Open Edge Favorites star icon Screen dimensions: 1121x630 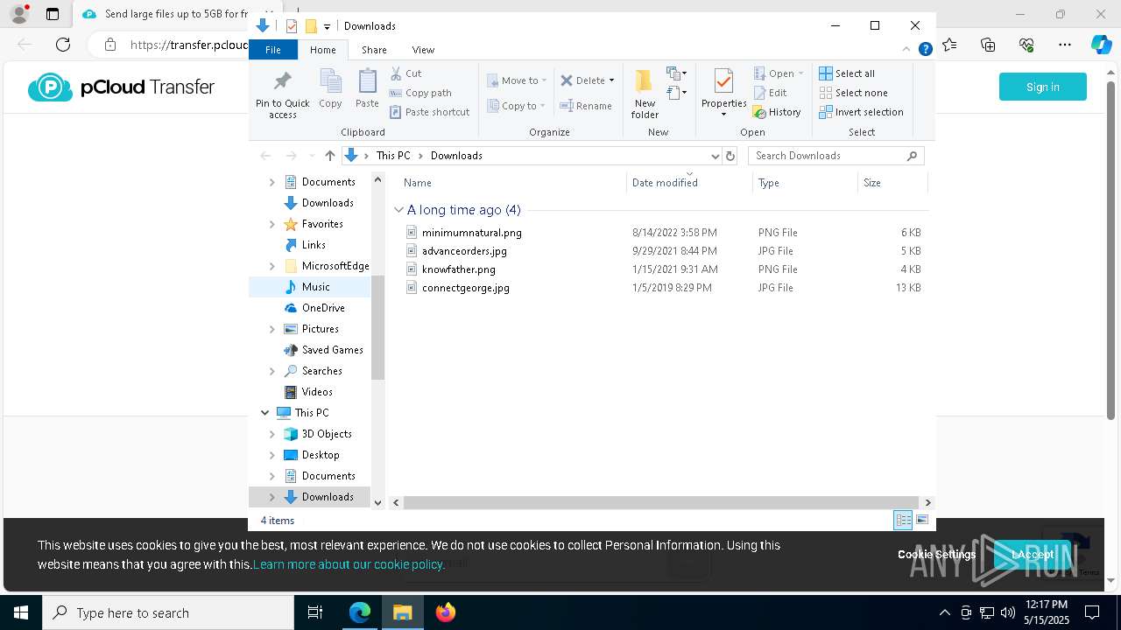[949, 45]
